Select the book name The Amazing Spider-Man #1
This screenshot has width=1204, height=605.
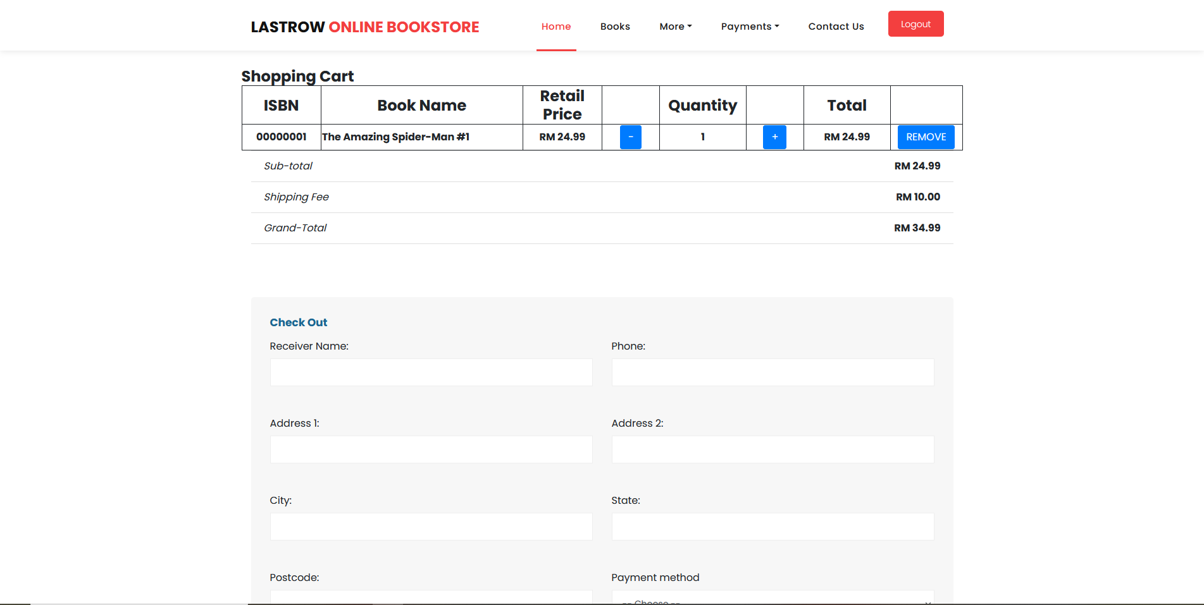396,137
